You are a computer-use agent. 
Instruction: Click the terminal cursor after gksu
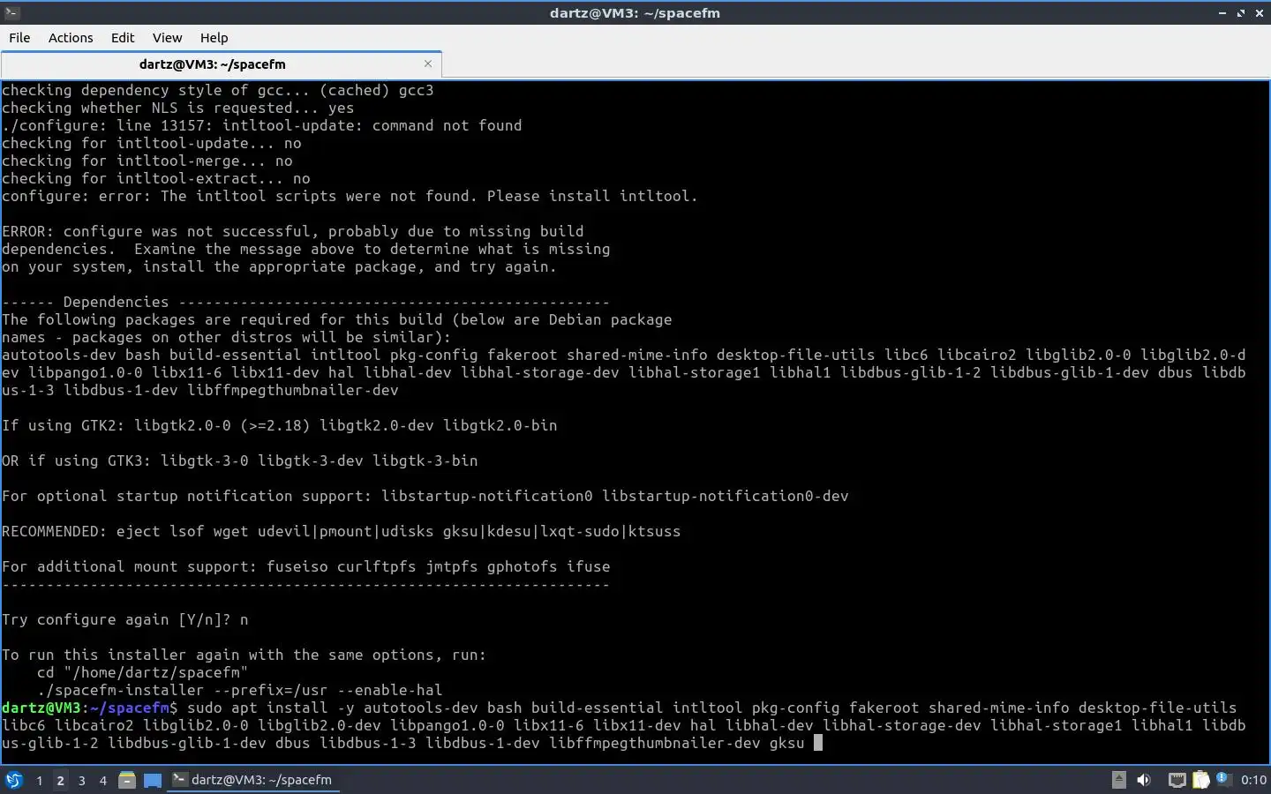[x=818, y=743]
